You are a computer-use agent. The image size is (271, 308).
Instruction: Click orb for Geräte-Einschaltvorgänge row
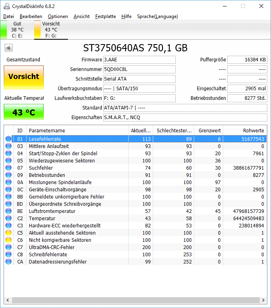tap(8, 189)
